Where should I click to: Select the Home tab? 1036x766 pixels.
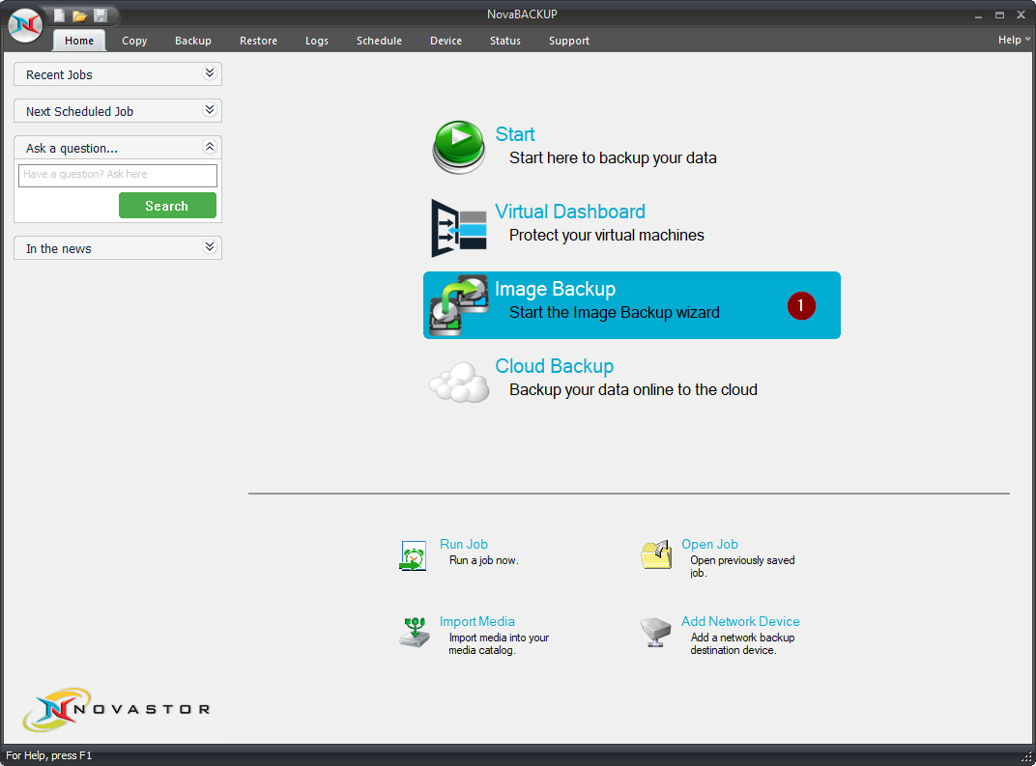coord(79,41)
